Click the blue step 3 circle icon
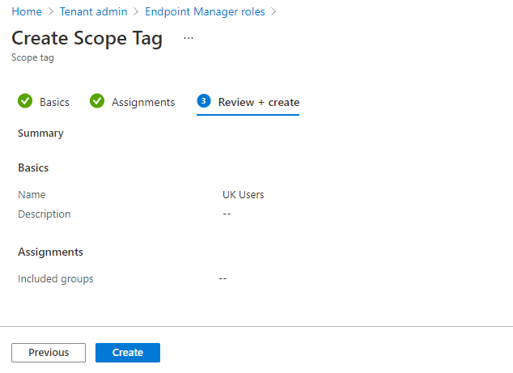 [x=204, y=101]
